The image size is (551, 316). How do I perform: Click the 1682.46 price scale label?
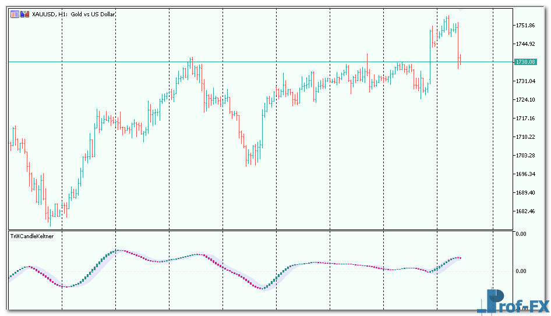click(525, 211)
